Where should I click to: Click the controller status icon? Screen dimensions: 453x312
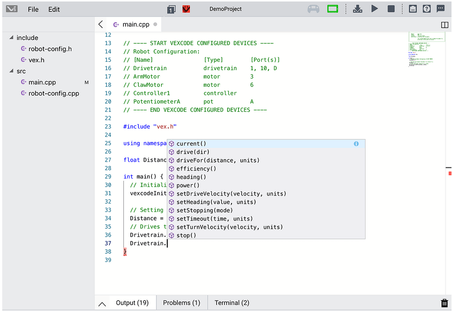313,9
